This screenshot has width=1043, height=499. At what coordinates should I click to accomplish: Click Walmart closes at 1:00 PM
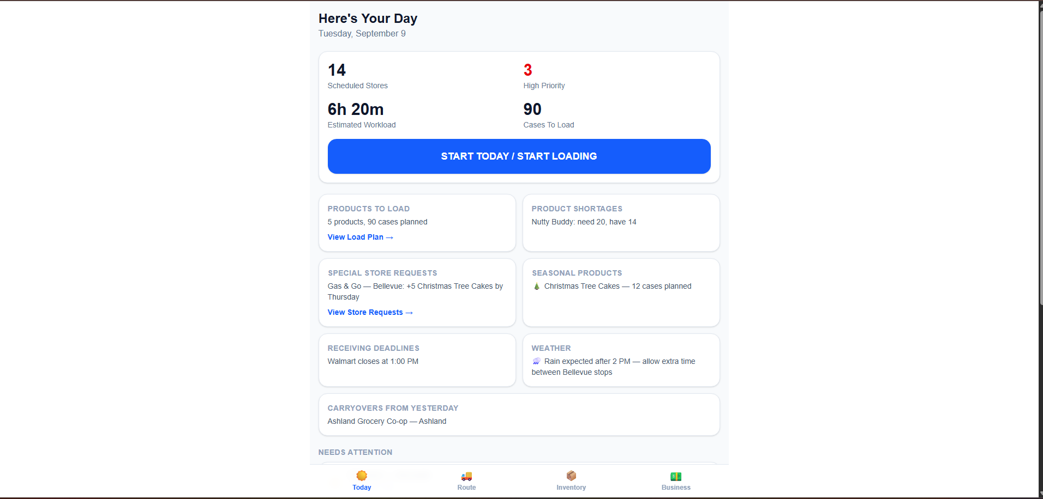(x=373, y=361)
